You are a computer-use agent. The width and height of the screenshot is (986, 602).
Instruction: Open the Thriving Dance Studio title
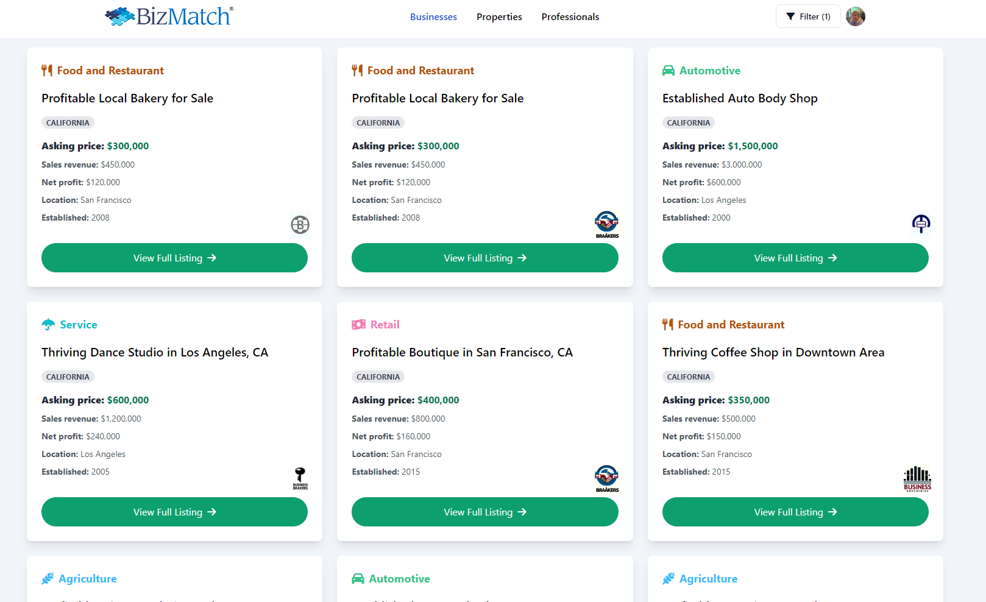[x=155, y=352]
